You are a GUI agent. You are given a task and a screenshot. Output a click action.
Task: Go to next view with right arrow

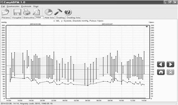click(170, 64)
